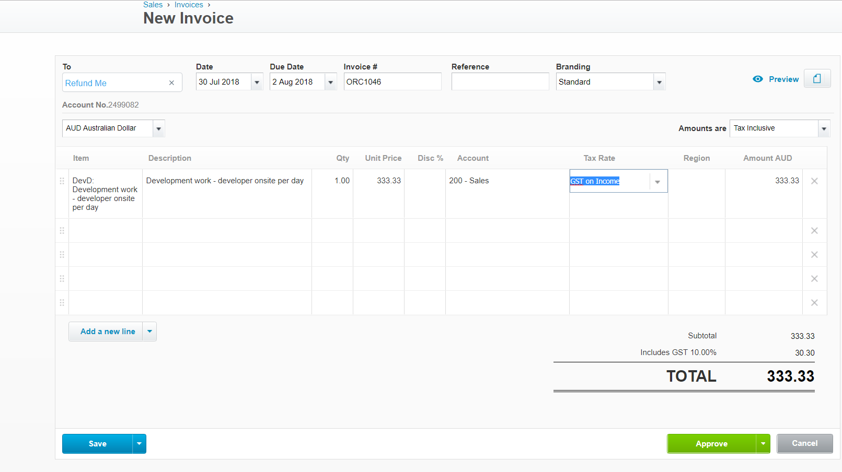Viewport: 842px width, 472px height.
Task: Expand the Branding Standard dropdown
Action: point(659,82)
